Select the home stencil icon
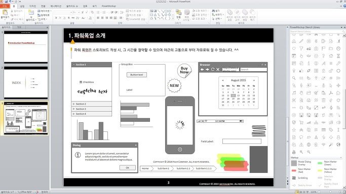The image size is (346, 194). pyautogui.click(x=331, y=56)
